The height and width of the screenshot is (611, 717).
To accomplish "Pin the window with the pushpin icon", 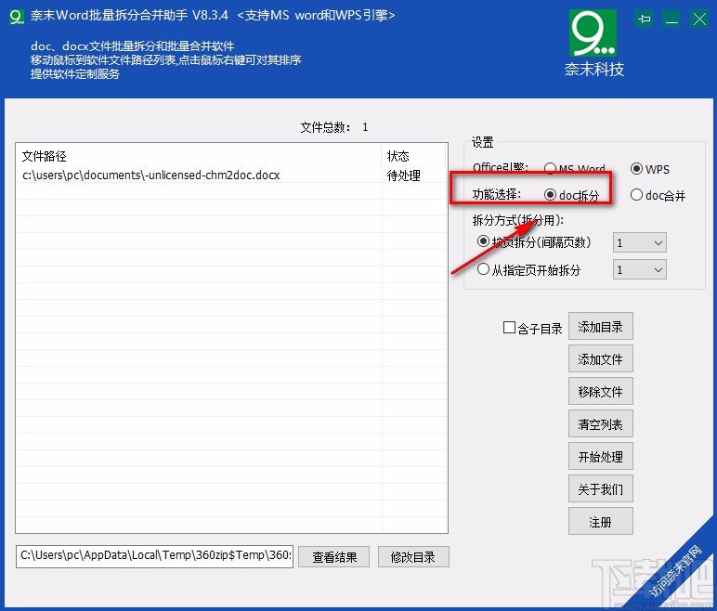I will tap(645, 19).
